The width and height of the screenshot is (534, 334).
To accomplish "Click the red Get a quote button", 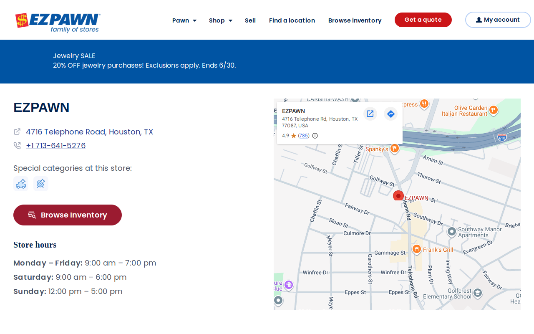I will (x=423, y=20).
